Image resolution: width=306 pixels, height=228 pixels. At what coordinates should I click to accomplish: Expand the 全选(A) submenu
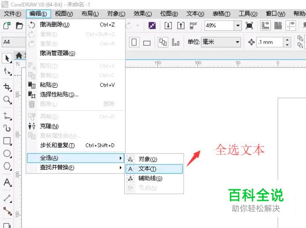click(x=75, y=158)
